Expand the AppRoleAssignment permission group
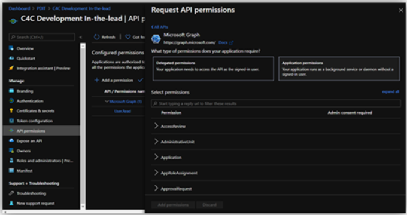Viewport: 407px width, 215px height. pyautogui.click(x=156, y=173)
